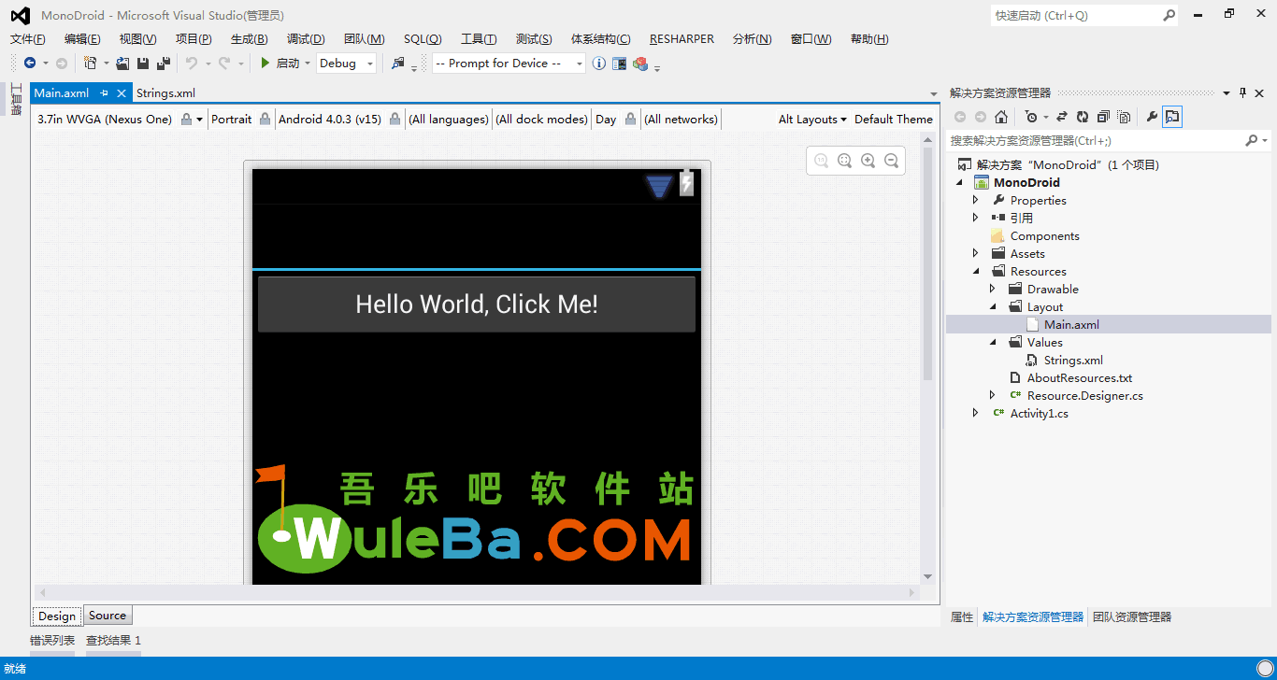This screenshot has width=1277, height=680.
Task: Collapse the MonoDroid project node
Action: pyautogui.click(x=959, y=182)
